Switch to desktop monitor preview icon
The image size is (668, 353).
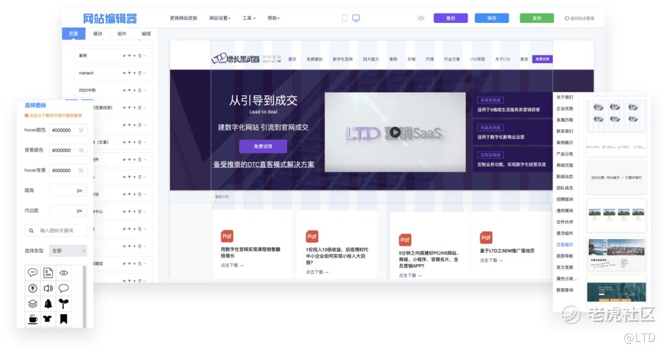coord(356,19)
